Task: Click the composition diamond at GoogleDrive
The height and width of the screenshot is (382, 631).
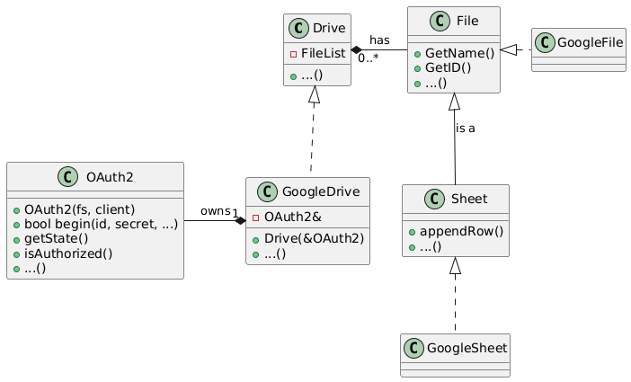Action: (239, 221)
